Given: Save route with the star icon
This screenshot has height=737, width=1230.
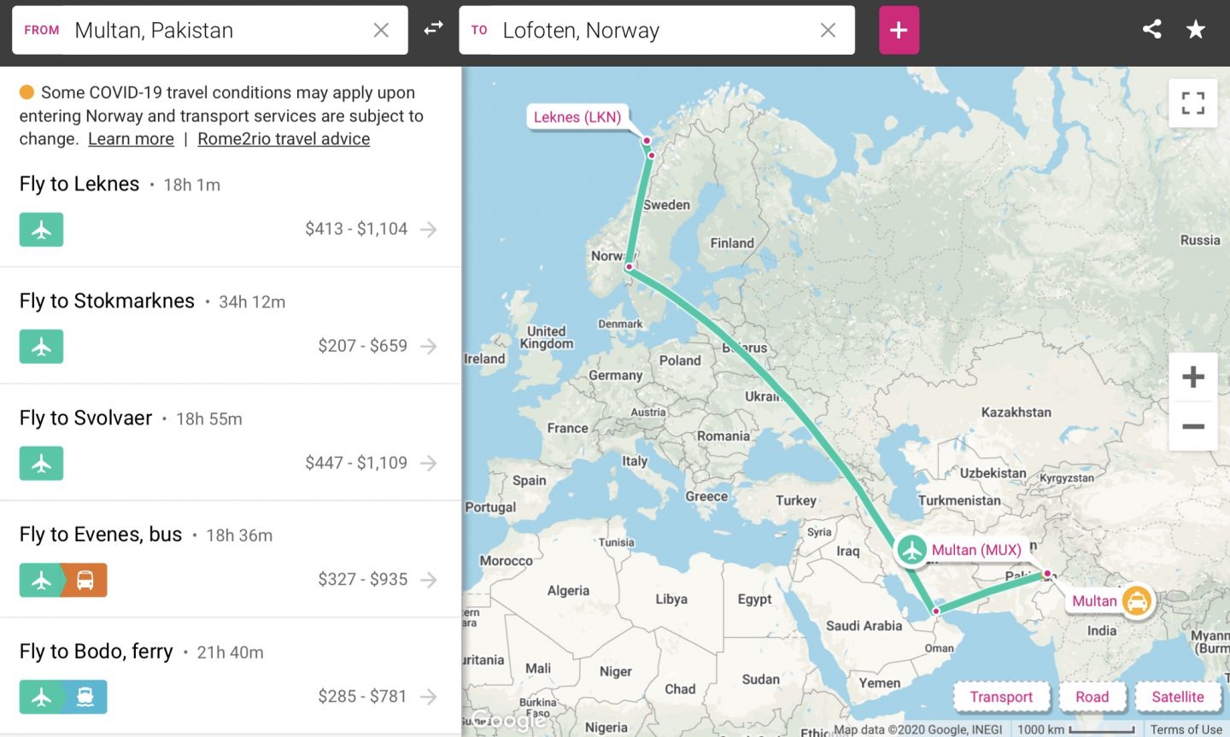Looking at the screenshot, I should pyautogui.click(x=1196, y=30).
